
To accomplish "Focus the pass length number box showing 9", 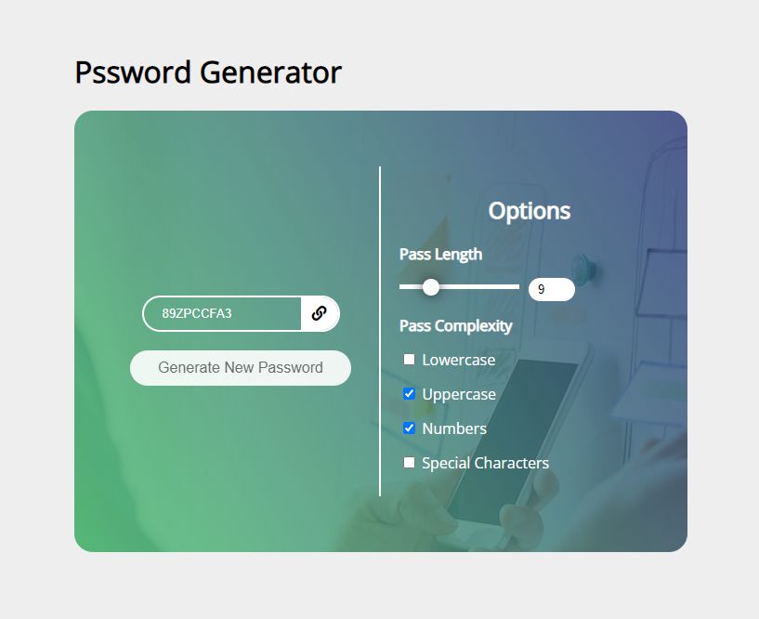I will pos(551,290).
